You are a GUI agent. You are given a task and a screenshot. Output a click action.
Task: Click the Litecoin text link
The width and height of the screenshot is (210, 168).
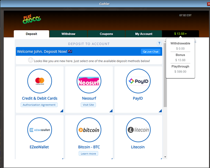pyautogui.click(x=138, y=147)
